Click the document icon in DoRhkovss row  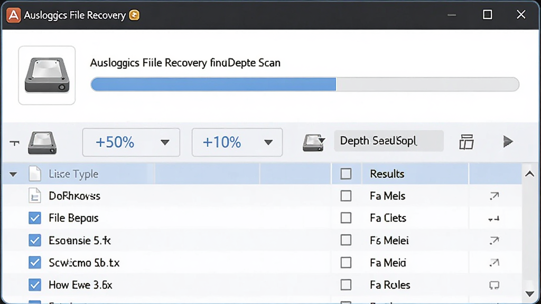(35, 196)
